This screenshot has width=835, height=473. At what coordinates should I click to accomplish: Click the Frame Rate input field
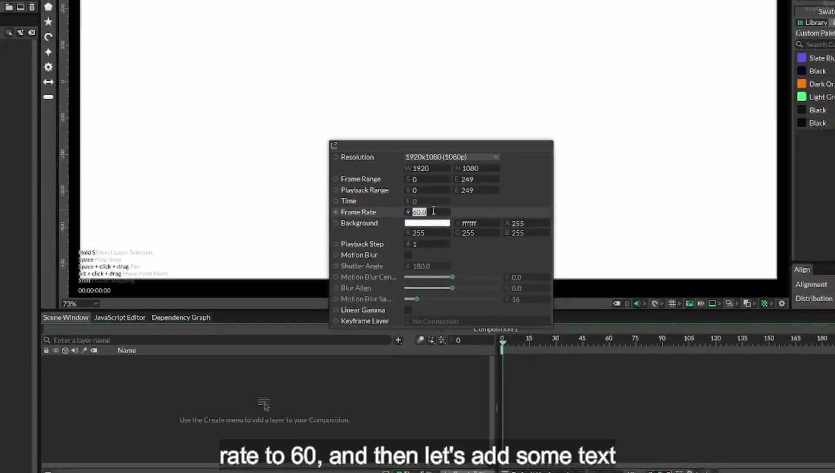[x=427, y=212]
